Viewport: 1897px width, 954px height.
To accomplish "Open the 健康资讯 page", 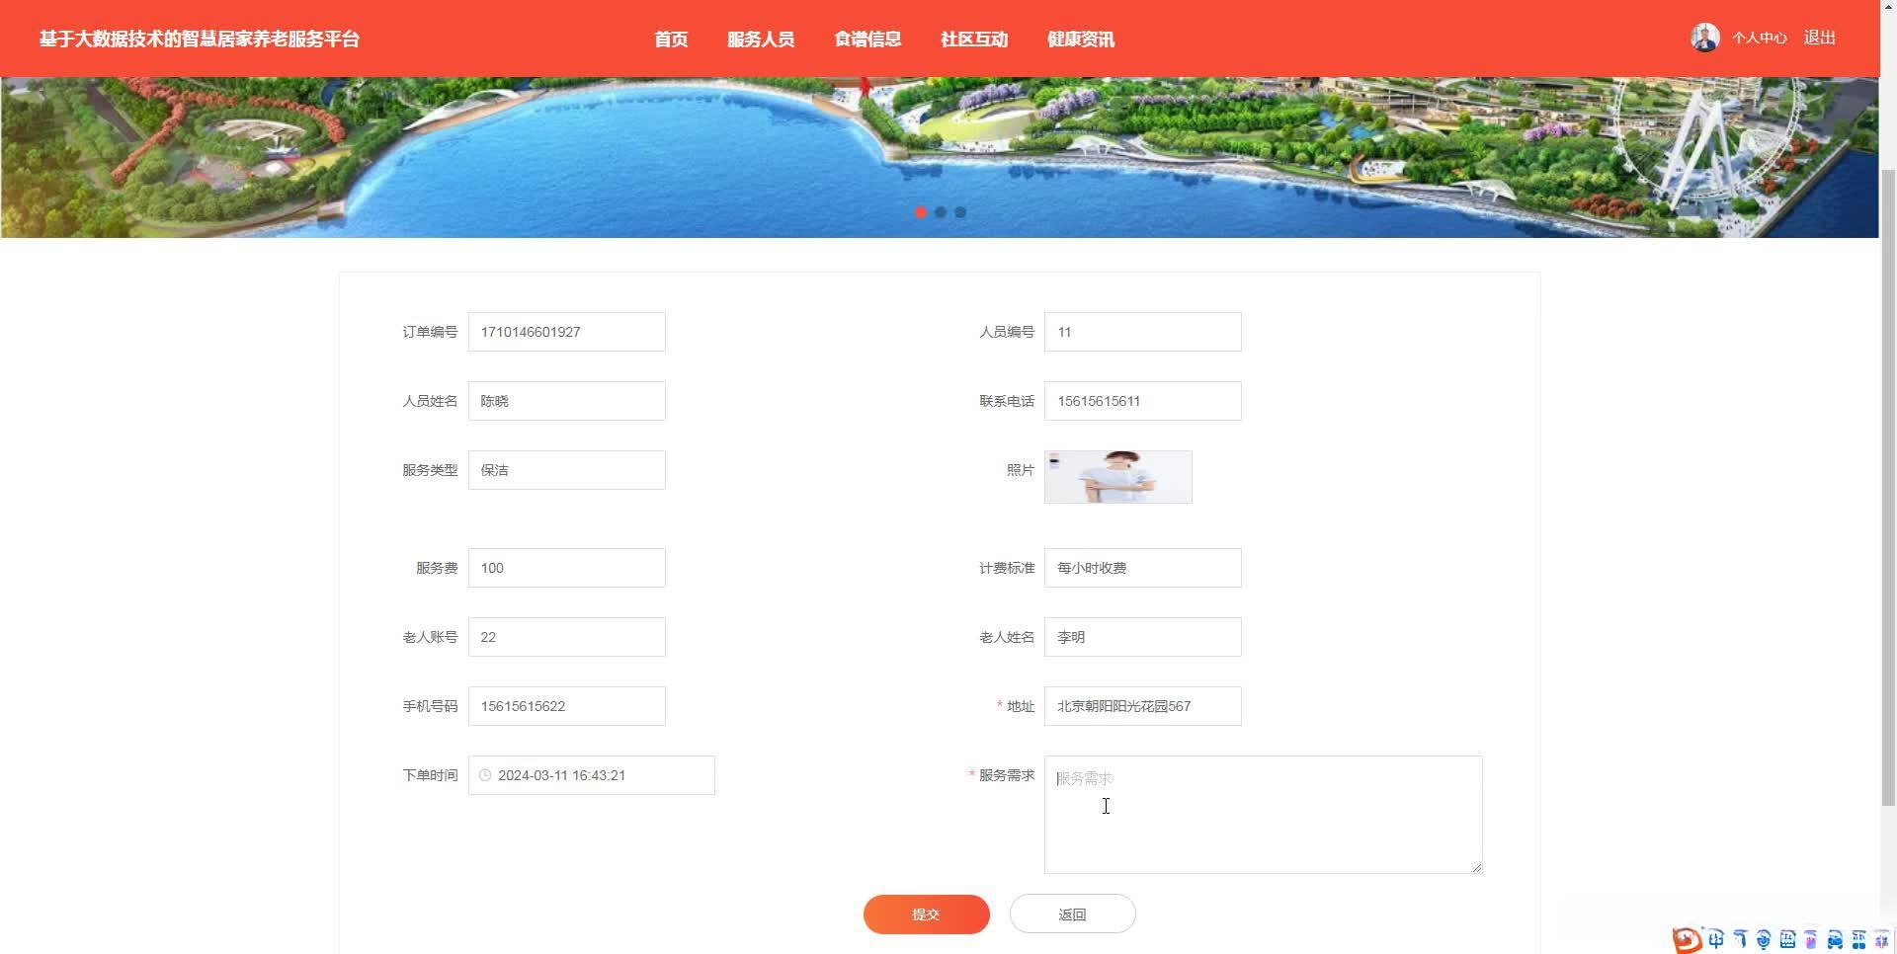I will (1079, 39).
